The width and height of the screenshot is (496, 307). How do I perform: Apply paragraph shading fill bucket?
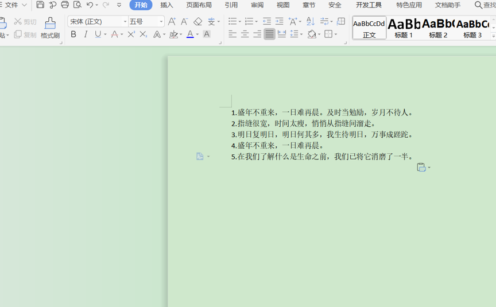click(312, 34)
